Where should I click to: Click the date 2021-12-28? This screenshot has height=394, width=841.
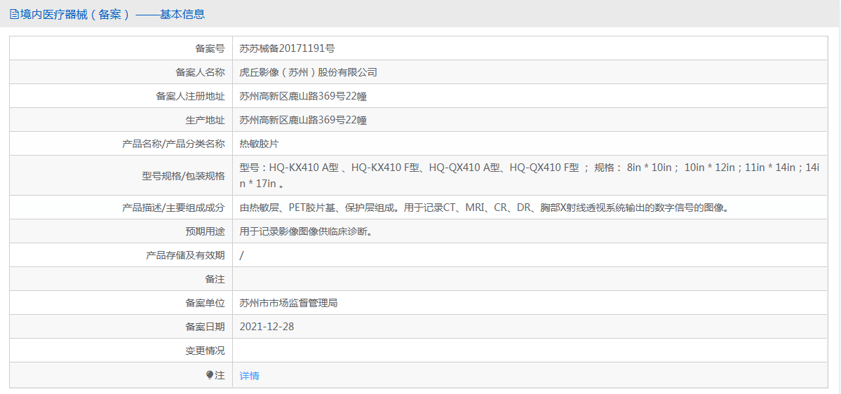[x=267, y=327]
